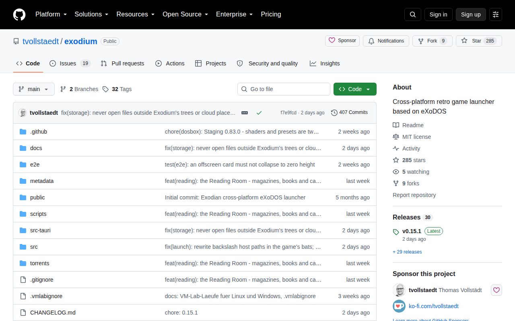Open commit hash f7e9fcd
The image size is (515, 321).
(x=288, y=113)
